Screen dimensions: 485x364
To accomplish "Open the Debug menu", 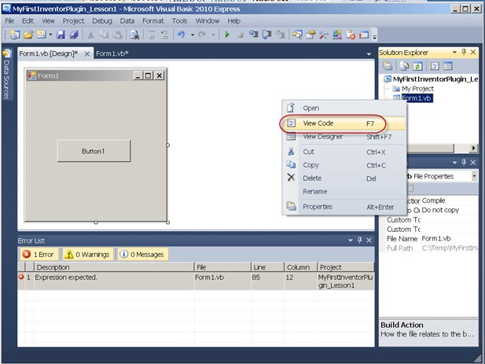I will click(x=102, y=20).
